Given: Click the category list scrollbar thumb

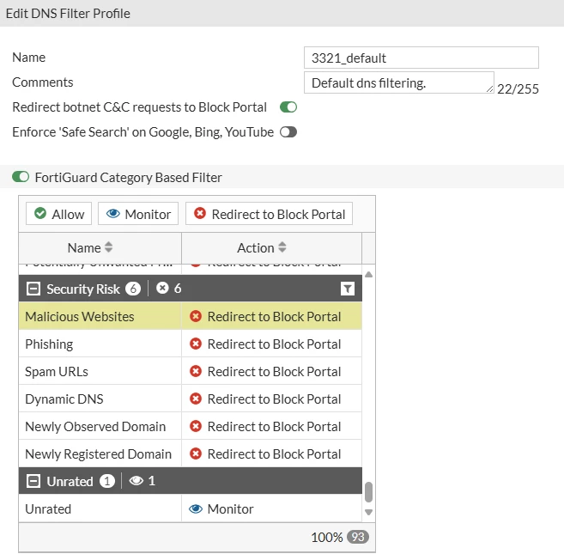Looking at the screenshot, I should click(x=368, y=492).
